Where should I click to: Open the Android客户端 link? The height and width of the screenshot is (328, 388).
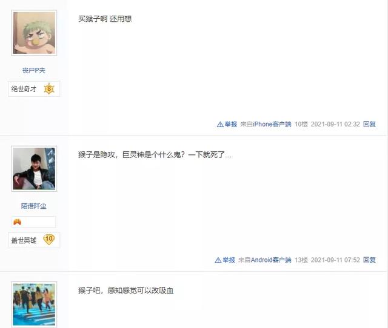(271, 260)
